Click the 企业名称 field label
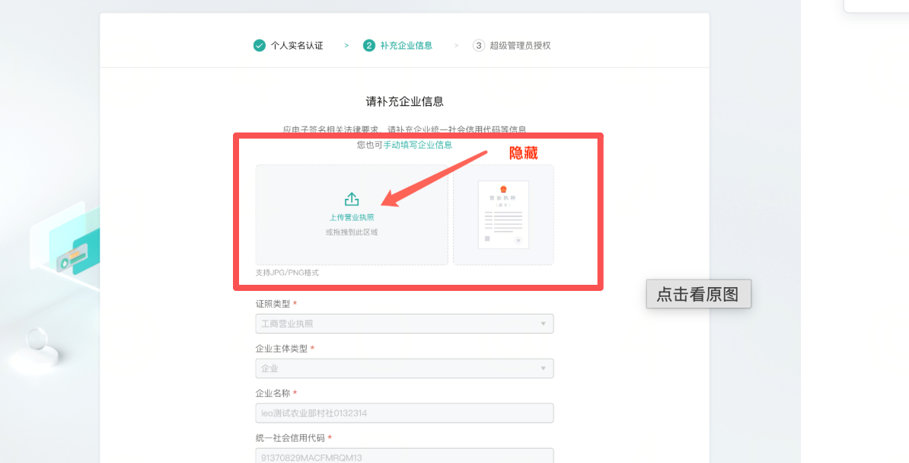The image size is (909, 463). [273, 394]
